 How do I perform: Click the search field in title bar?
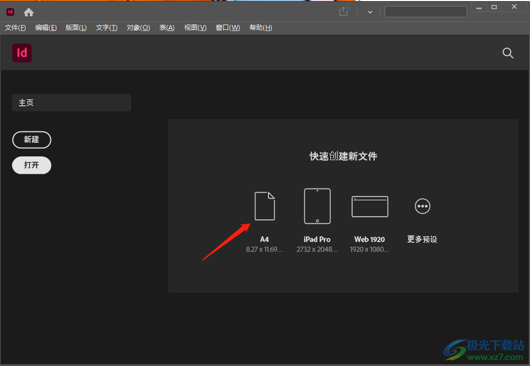[425, 12]
